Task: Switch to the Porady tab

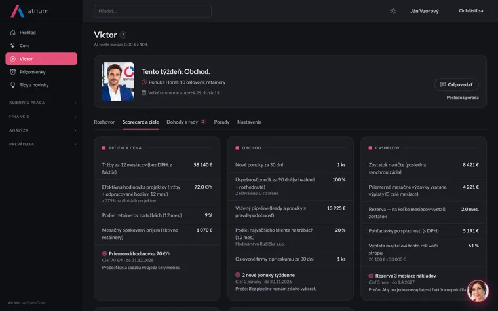Action: tap(221, 122)
